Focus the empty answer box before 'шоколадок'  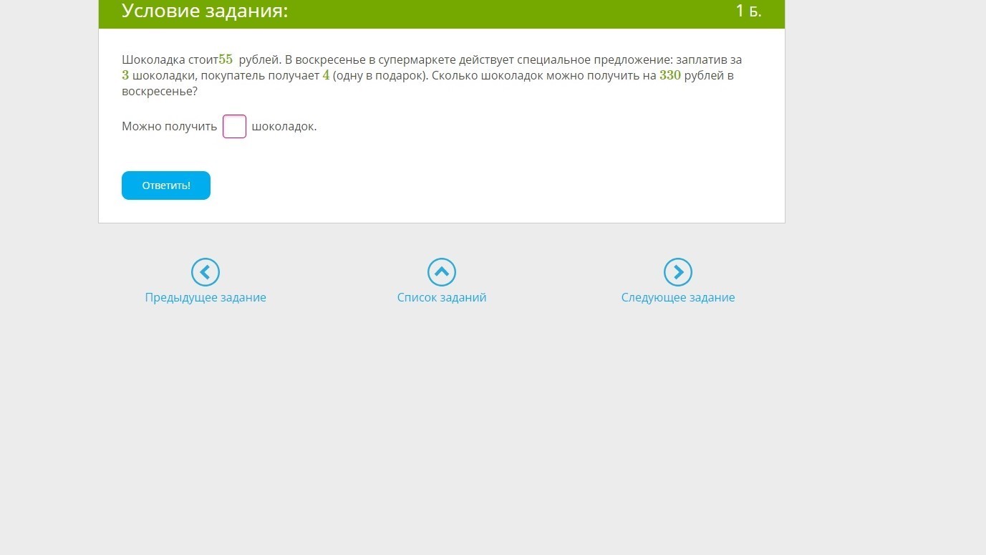point(235,127)
